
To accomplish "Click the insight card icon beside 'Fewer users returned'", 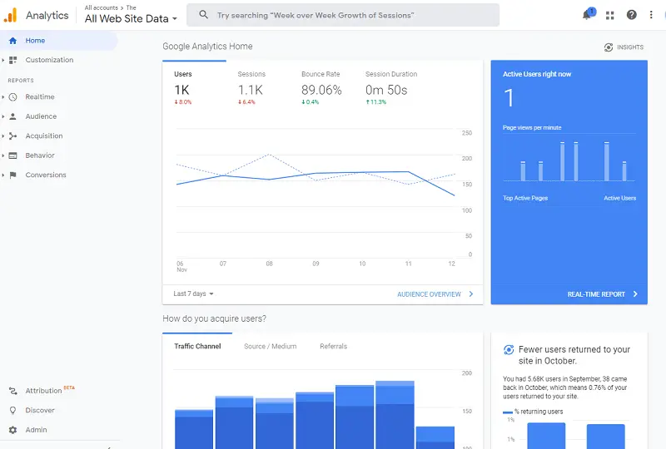I will 509,350.
